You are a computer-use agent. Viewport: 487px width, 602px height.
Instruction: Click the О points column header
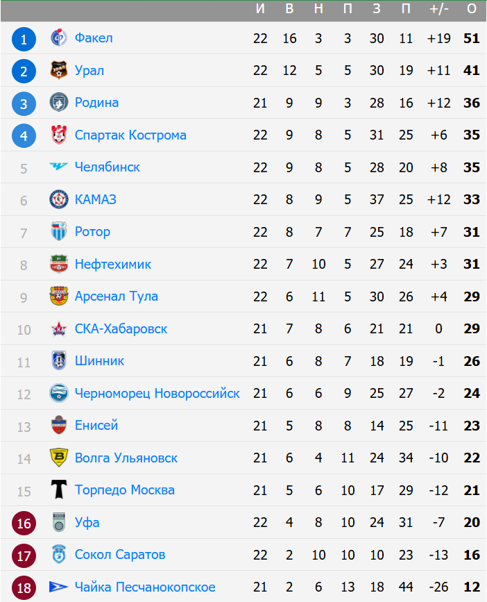tap(472, 9)
